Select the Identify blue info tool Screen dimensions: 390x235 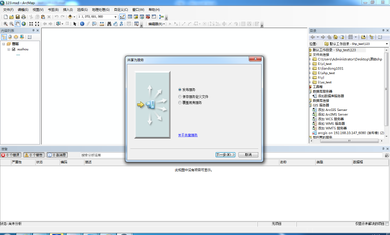pos(82,24)
